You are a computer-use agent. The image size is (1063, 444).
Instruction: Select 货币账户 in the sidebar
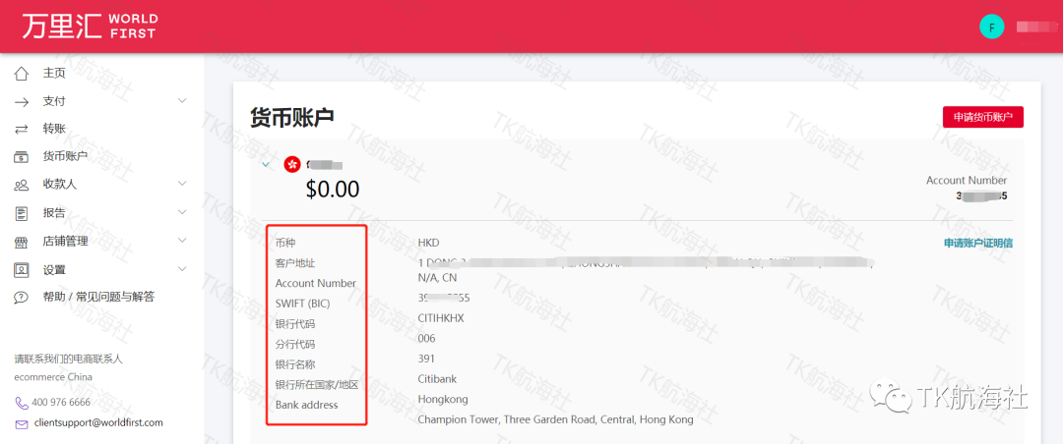coord(65,156)
